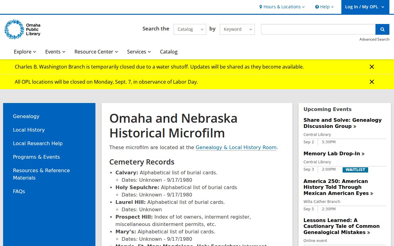Click the Omaha Public Library logo
This screenshot has height=246, width=394.
22,29
